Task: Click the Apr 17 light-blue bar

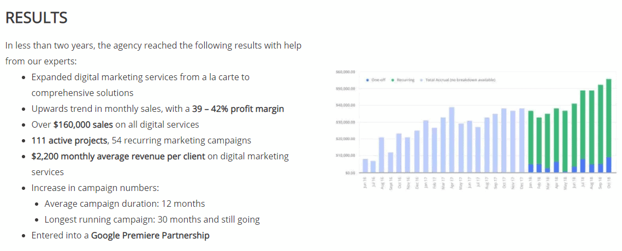Action: 452,140
